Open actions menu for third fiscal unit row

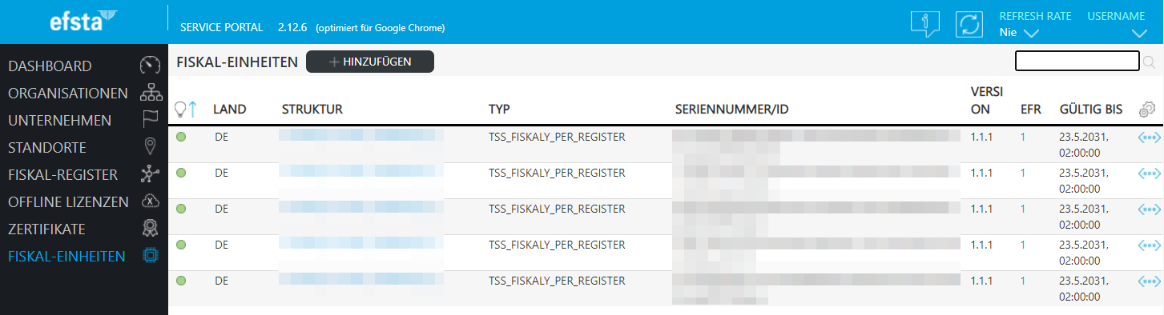click(x=1149, y=209)
